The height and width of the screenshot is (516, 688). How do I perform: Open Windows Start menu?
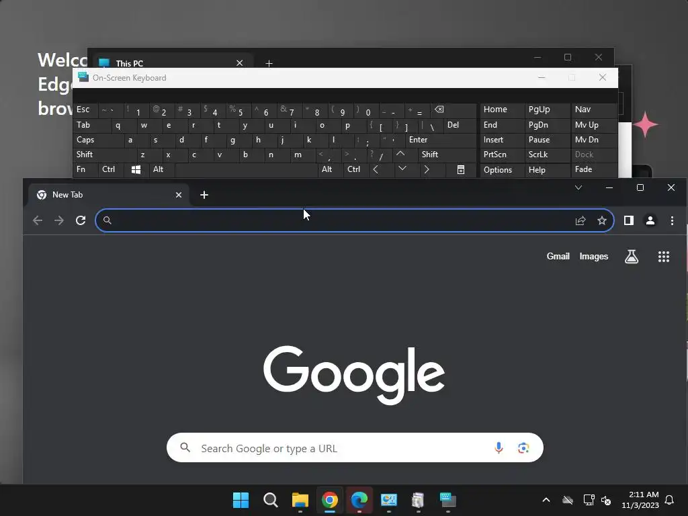click(x=241, y=500)
